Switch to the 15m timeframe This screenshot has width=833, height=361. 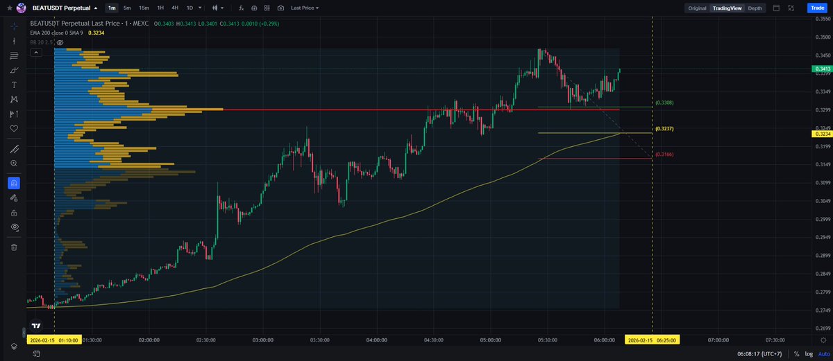pyautogui.click(x=144, y=8)
